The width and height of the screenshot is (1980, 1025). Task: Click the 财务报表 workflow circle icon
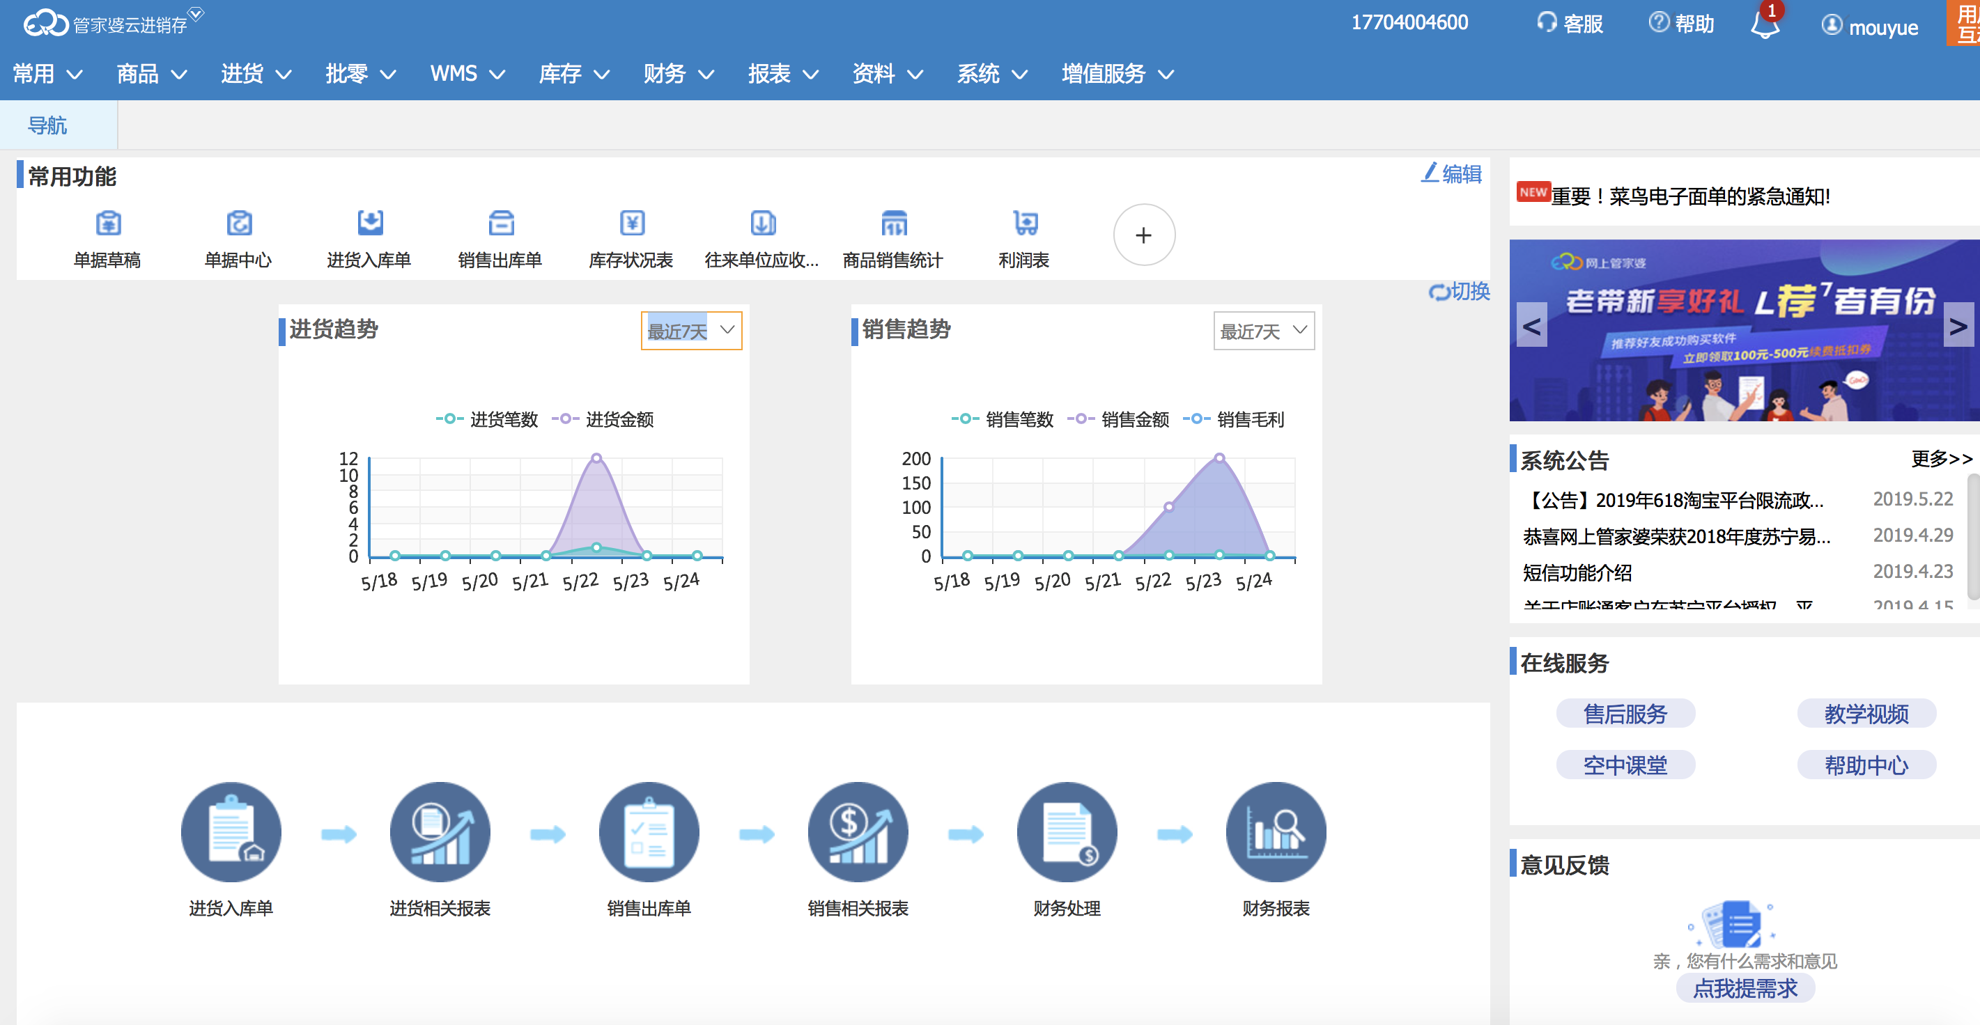(x=1275, y=832)
